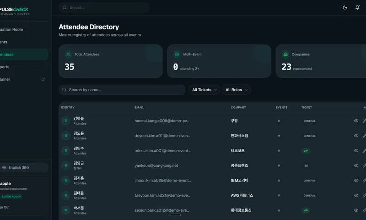The height and width of the screenshot is (220, 366).
Task: Focus the top Search field
Action: point(104,7)
